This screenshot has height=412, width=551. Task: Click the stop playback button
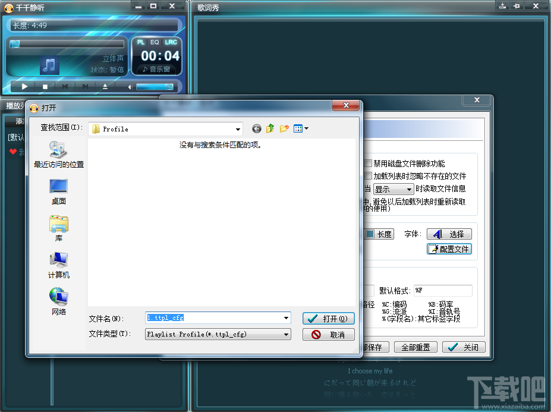point(45,86)
